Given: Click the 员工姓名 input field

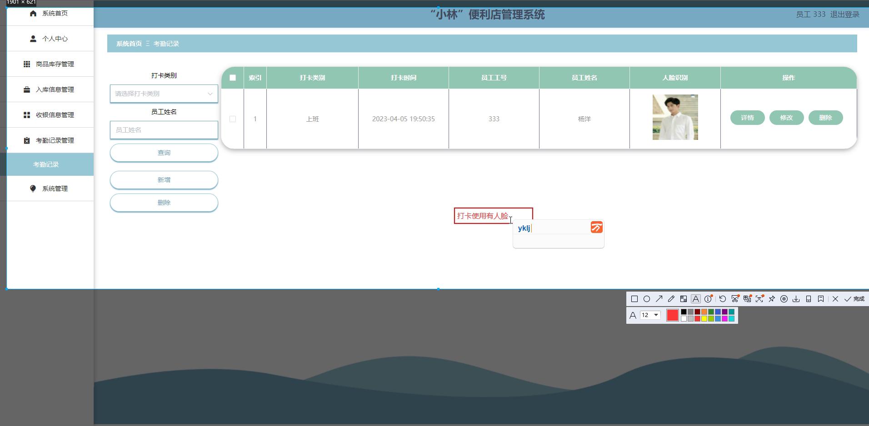Looking at the screenshot, I should tap(164, 130).
